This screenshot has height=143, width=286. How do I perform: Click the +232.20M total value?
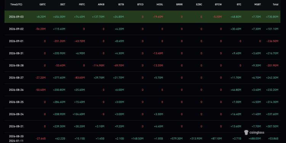pyautogui.click(x=272, y=90)
